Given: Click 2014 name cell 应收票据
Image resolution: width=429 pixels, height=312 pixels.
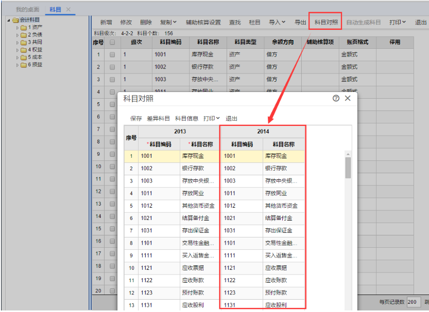Looking at the screenshot, I should (x=284, y=268).
